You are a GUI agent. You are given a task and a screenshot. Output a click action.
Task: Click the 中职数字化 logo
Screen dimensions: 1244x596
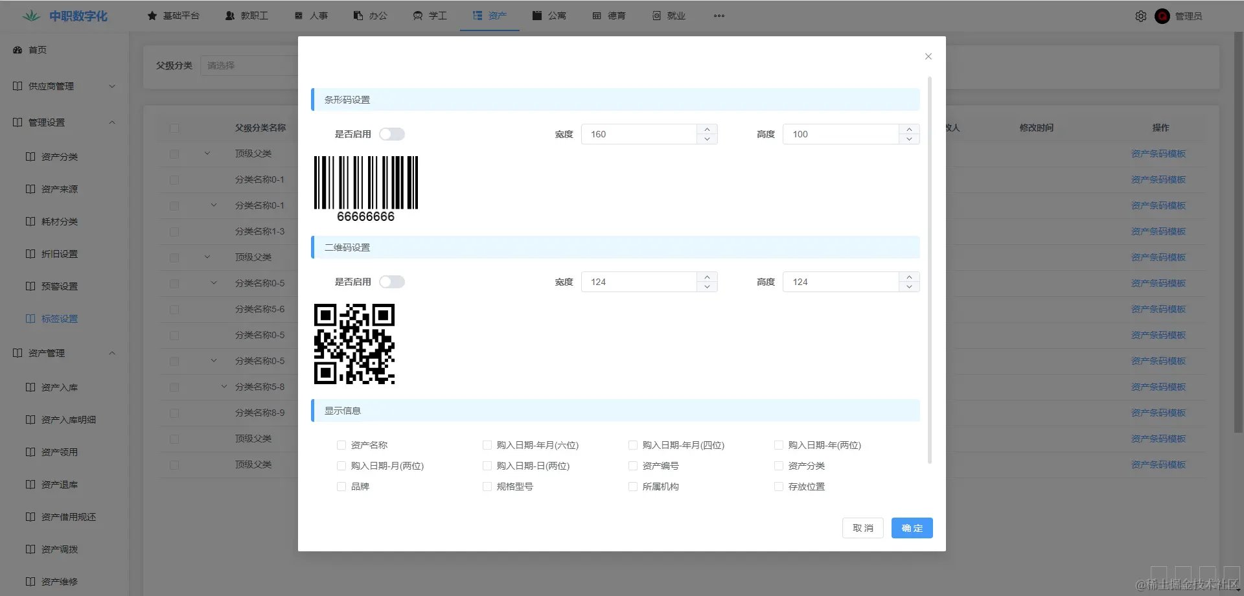(x=65, y=16)
